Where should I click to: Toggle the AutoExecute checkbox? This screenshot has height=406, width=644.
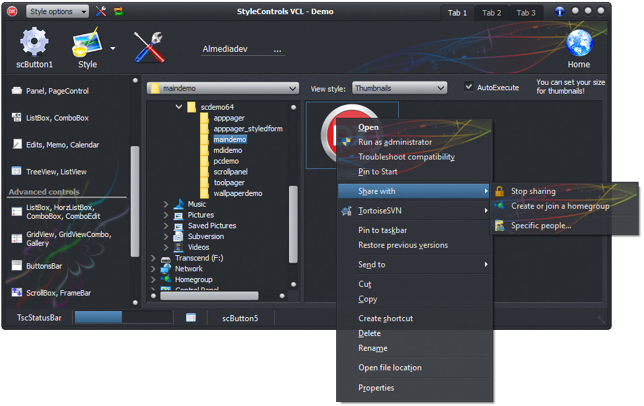(469, 87)
